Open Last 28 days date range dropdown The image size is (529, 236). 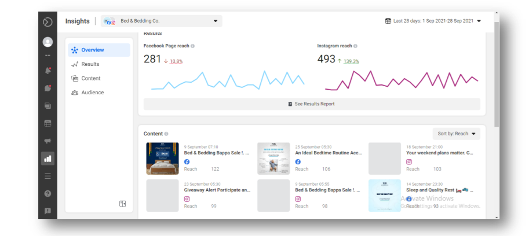[433, 21]
